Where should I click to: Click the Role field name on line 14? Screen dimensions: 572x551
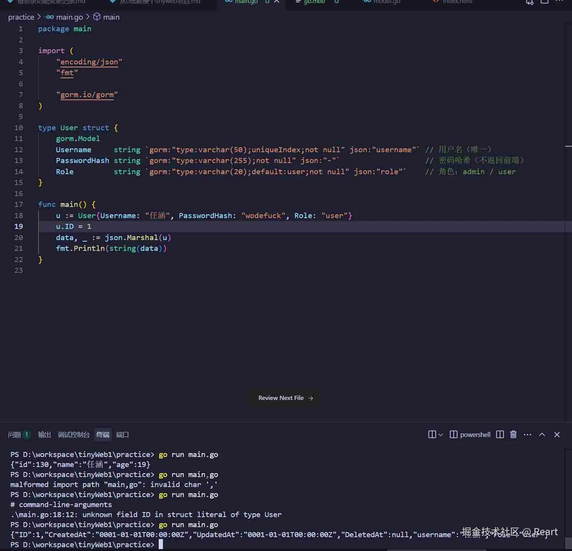65,172
